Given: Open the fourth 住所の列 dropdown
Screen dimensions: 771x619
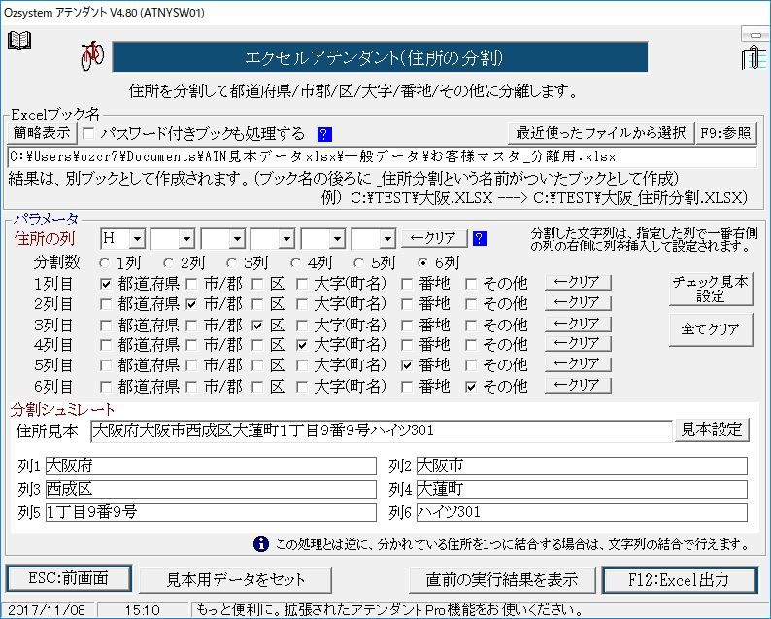Looking at the screenshot, I should [286, 239].
